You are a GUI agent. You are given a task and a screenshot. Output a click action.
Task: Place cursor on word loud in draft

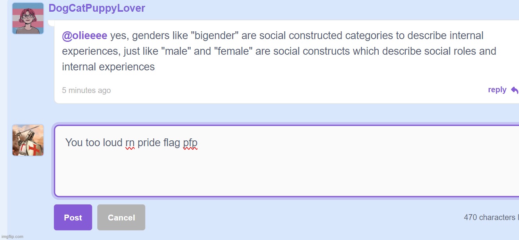tap(113, 143)
